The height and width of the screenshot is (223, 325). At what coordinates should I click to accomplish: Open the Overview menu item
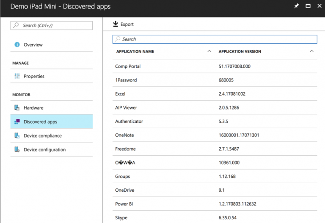[x=51, y=44]
